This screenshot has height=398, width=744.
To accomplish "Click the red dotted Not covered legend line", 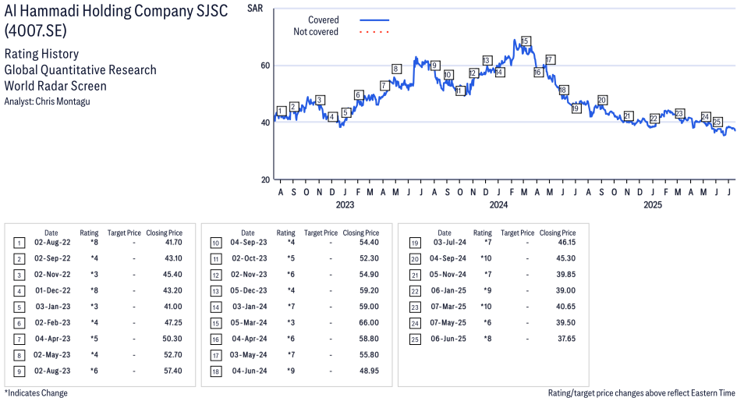I will [374, 32].
